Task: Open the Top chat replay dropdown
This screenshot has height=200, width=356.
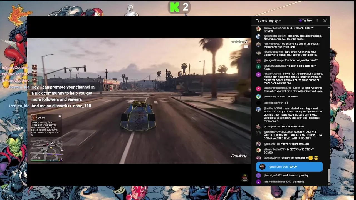Action: (x=269, y=21)
